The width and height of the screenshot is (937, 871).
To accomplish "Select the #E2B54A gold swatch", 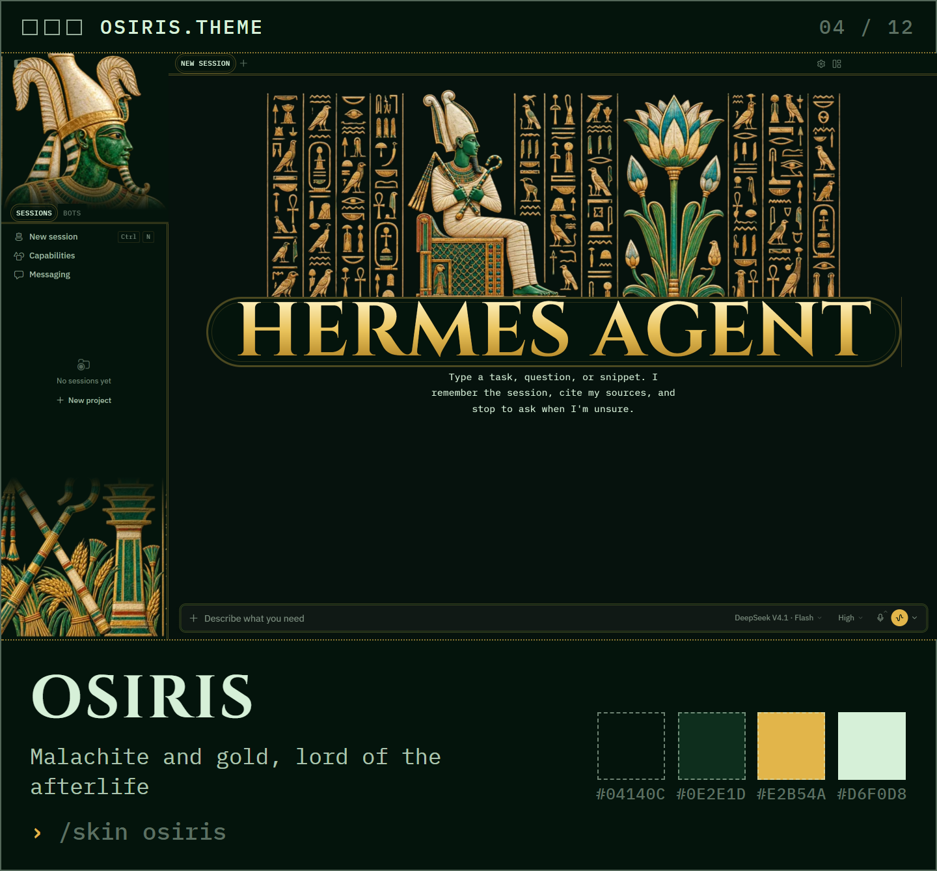I will pos(791,746).
